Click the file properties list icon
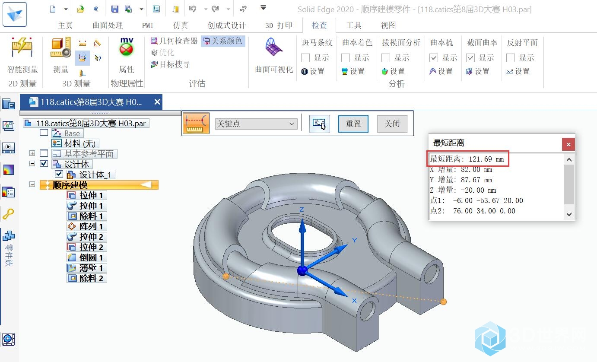Image resolution: width=597 pixels, height=362 pixels. coord(156,9)
